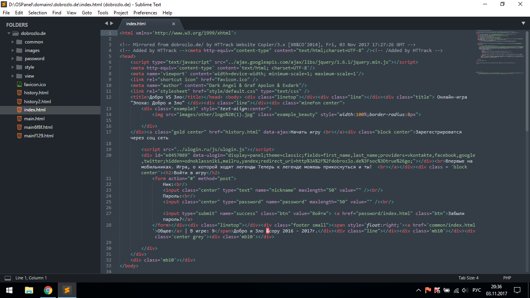Expand the view folder
Screen dimensions: 530x298
point(13,76)
